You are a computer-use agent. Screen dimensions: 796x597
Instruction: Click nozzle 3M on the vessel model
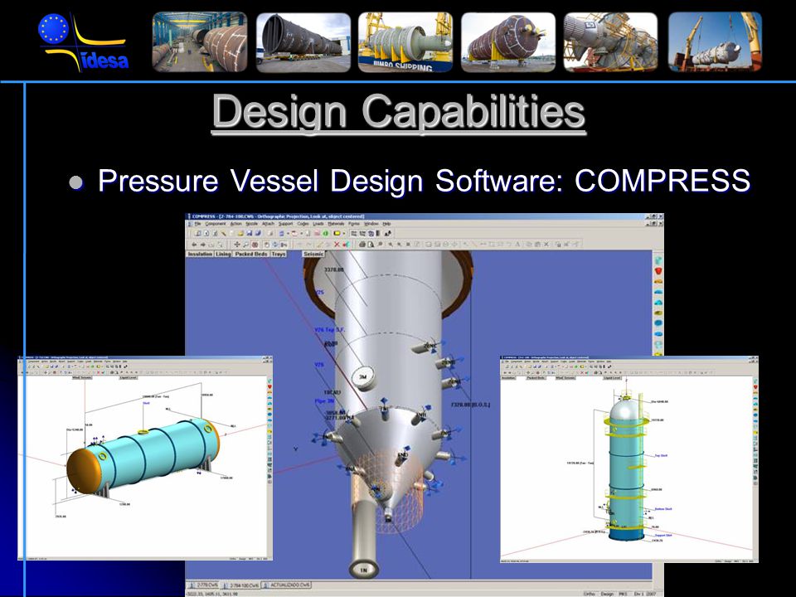coord(363,376)
